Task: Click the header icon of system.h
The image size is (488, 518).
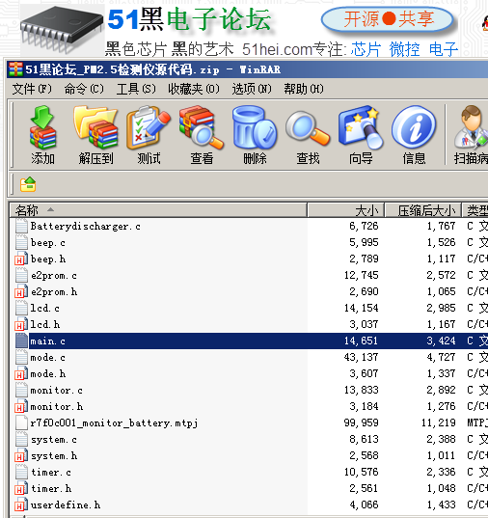Action: coord(21,455)
